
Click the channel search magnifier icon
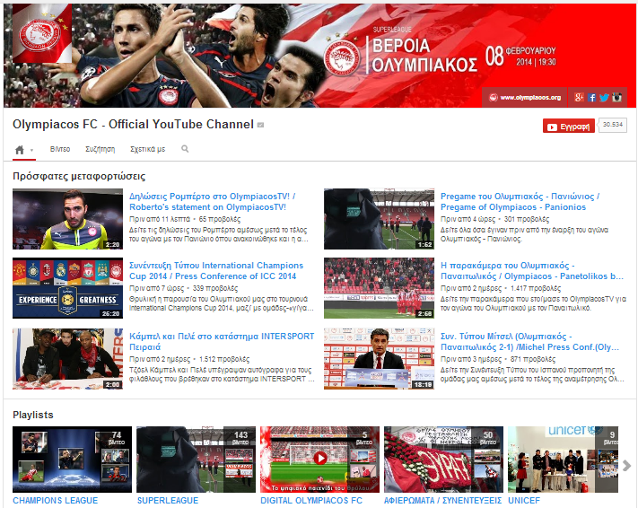click(x=186, y=149)
